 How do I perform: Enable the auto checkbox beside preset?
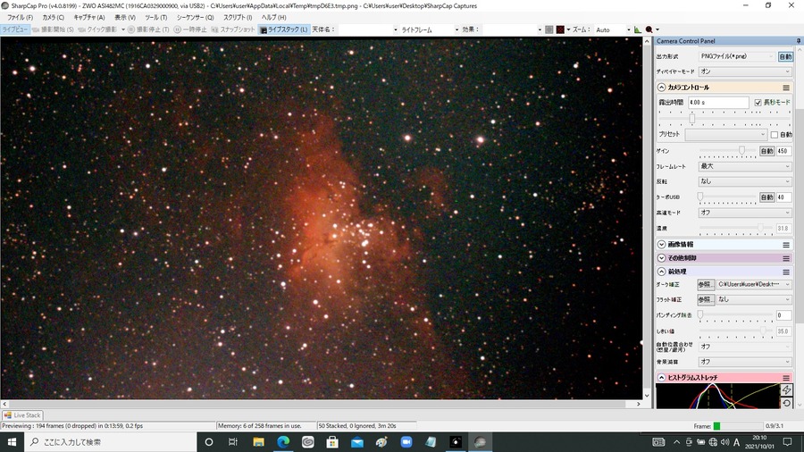(775, 135)
